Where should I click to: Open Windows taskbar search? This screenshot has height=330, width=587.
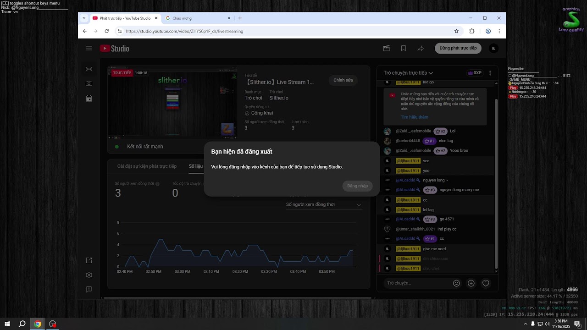pyautogui.click(x=22, y=324)
